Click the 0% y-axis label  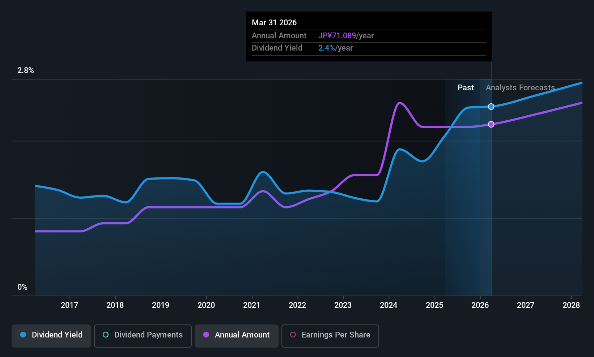[22, 287]
